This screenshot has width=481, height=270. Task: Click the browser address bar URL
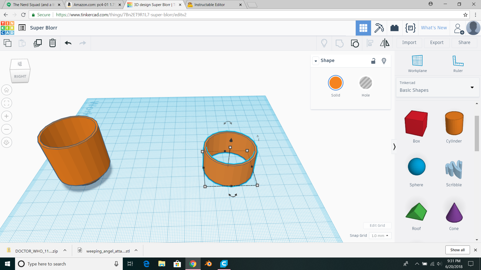tap(121, 15)
